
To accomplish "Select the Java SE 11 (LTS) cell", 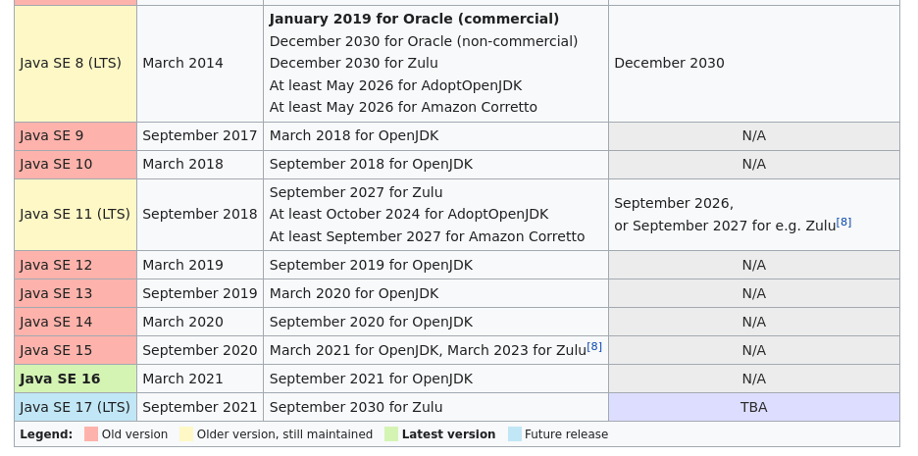I will (x=76, y=215).
